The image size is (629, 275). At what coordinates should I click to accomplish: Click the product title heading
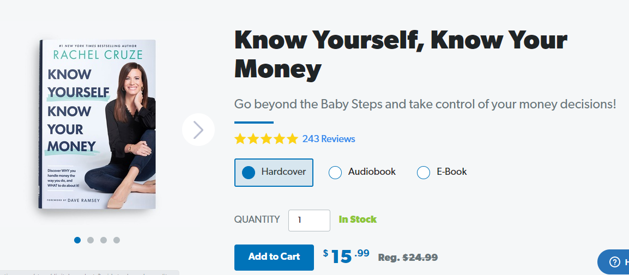[x=401, y=54]
